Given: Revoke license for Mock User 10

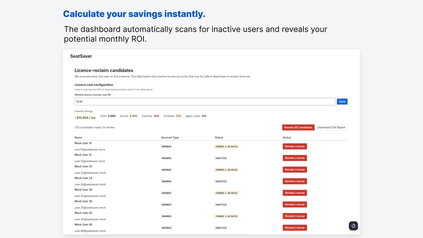Looking at the screenshot, I should tap(295, 146).
